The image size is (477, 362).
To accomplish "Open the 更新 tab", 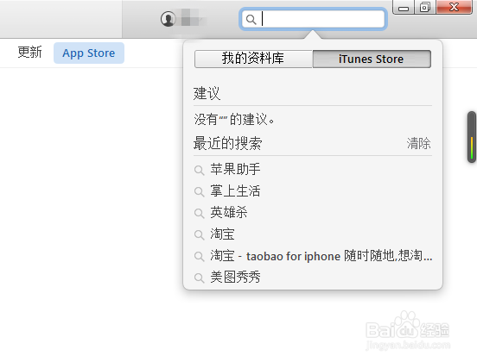I will [29, 53].
